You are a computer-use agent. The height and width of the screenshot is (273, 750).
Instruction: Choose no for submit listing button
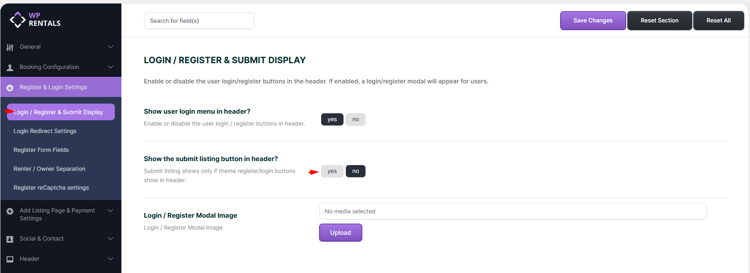point(355,171)
